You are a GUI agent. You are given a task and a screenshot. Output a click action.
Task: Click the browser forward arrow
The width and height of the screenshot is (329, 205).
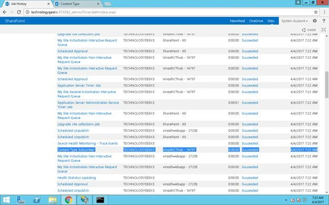click(12, 12)
